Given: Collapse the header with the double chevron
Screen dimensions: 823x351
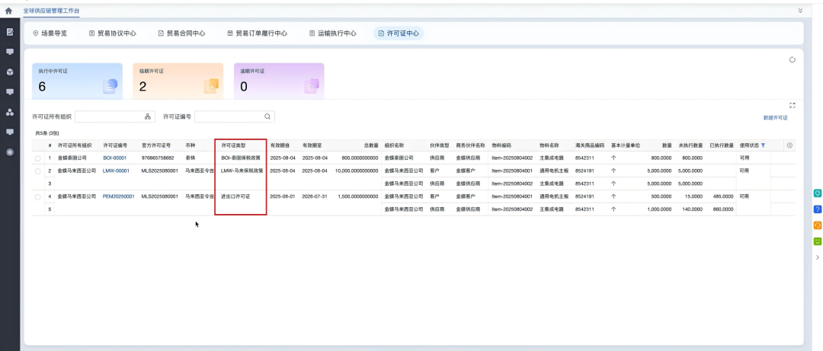Looking at the screenshot, I should (x=800, y=11).
